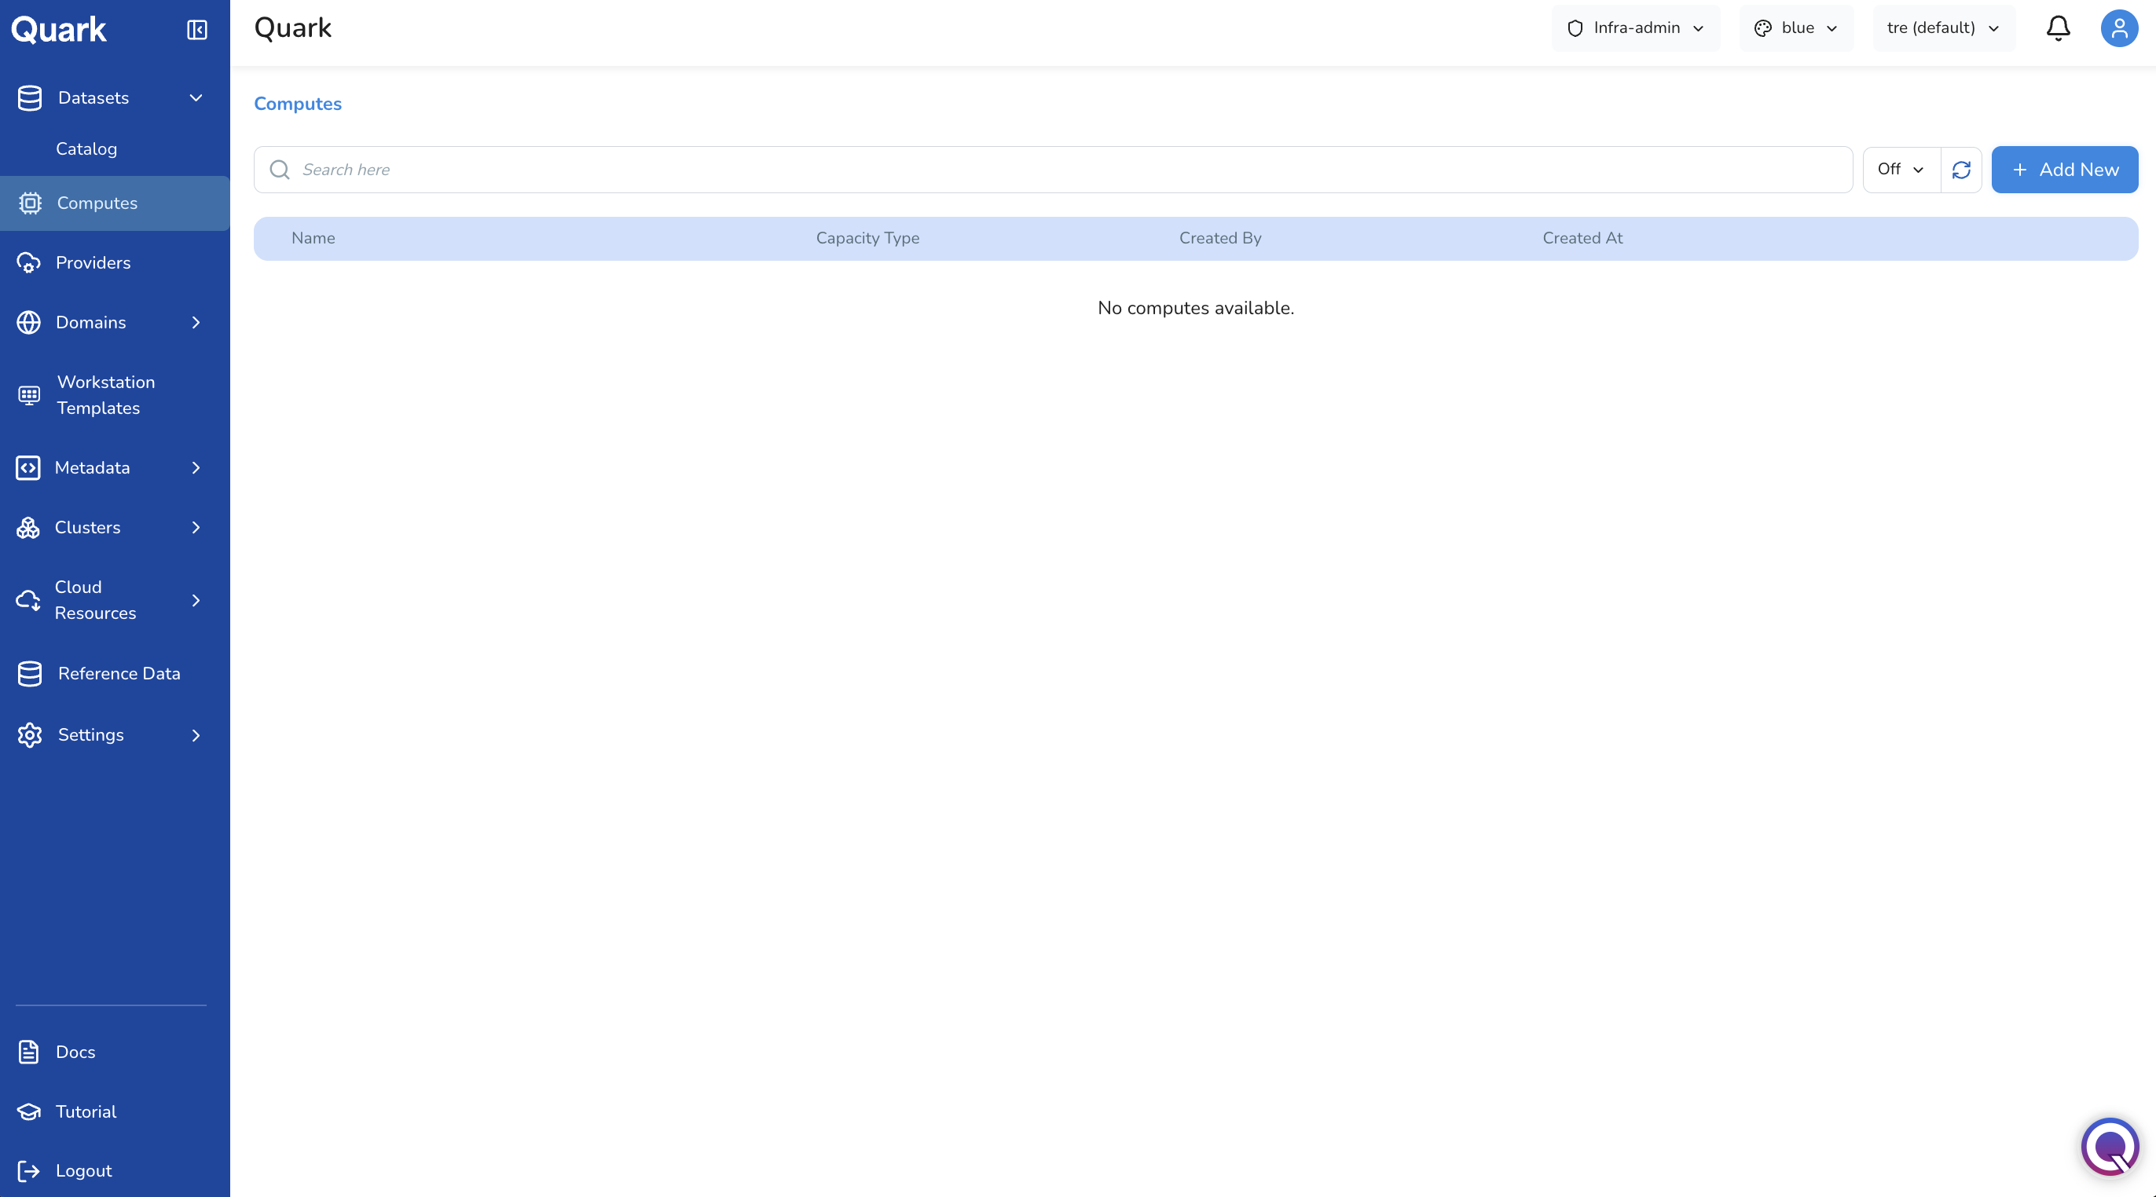2156x1197 pixels.
Task: Select Computes in the sidebar
Action: tap(115, 203)
